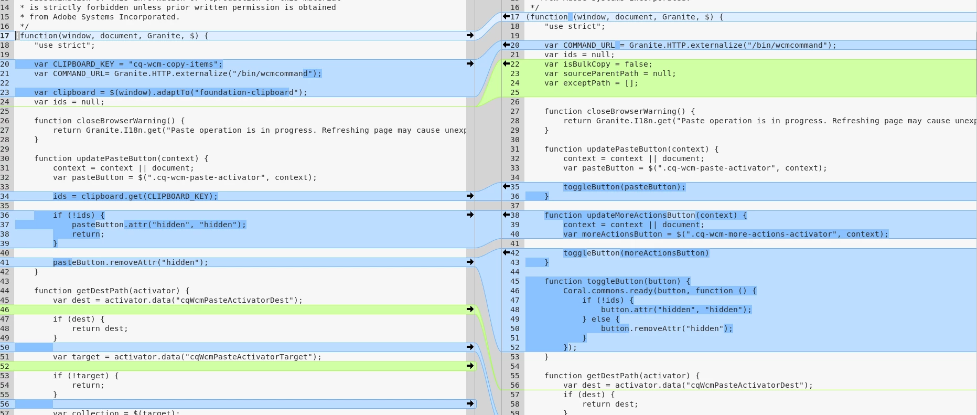
Task: Click 'function toggleButton(button)' in right pane
Action: (x=617, y=281)
